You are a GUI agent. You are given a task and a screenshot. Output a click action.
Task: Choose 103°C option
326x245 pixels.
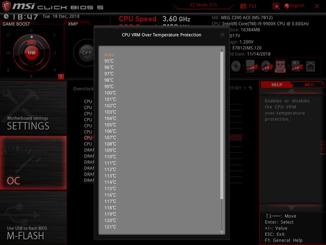[x=110, y=112]
